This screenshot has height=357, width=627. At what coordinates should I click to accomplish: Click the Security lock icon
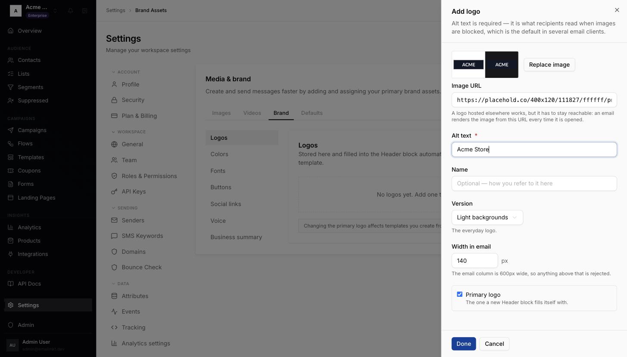point(114,100)
